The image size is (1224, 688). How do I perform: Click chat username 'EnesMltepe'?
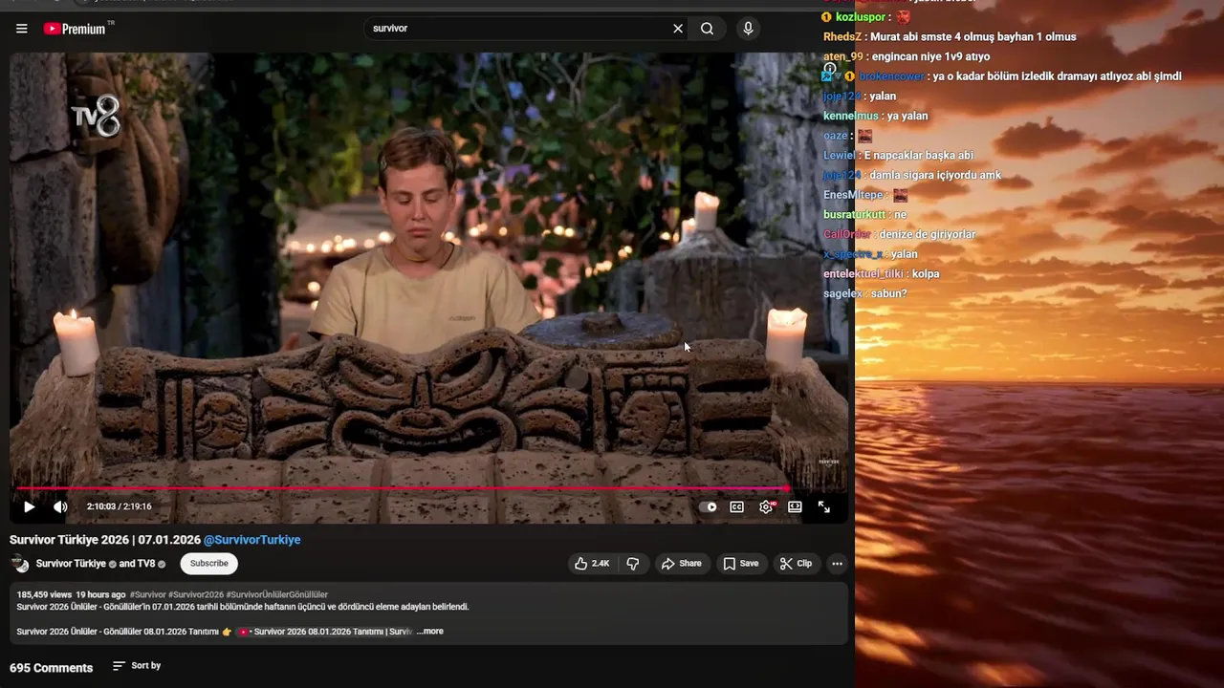853,196
